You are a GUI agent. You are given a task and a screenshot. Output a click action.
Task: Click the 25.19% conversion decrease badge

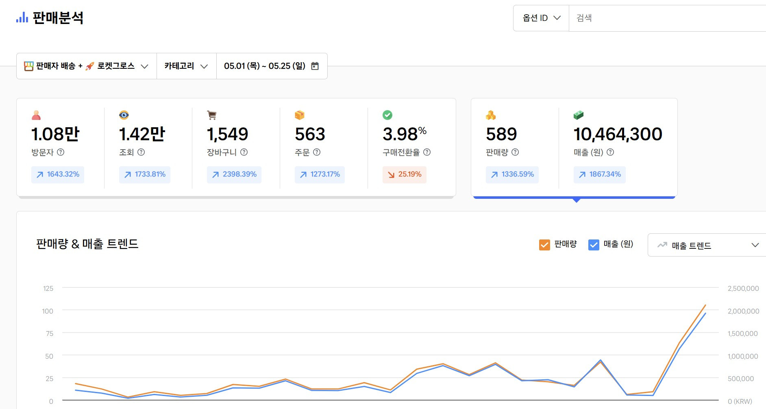(x=405, y=174)
